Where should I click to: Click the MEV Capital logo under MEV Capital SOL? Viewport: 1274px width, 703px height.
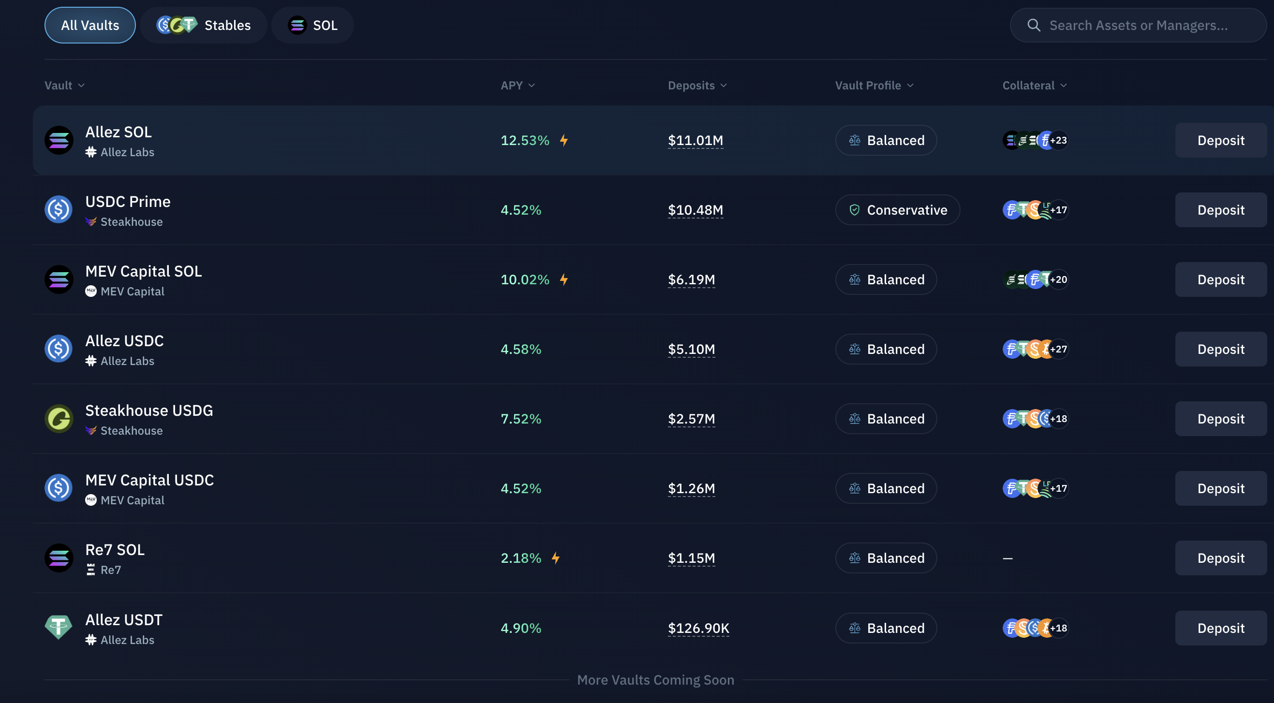[90, 292]
